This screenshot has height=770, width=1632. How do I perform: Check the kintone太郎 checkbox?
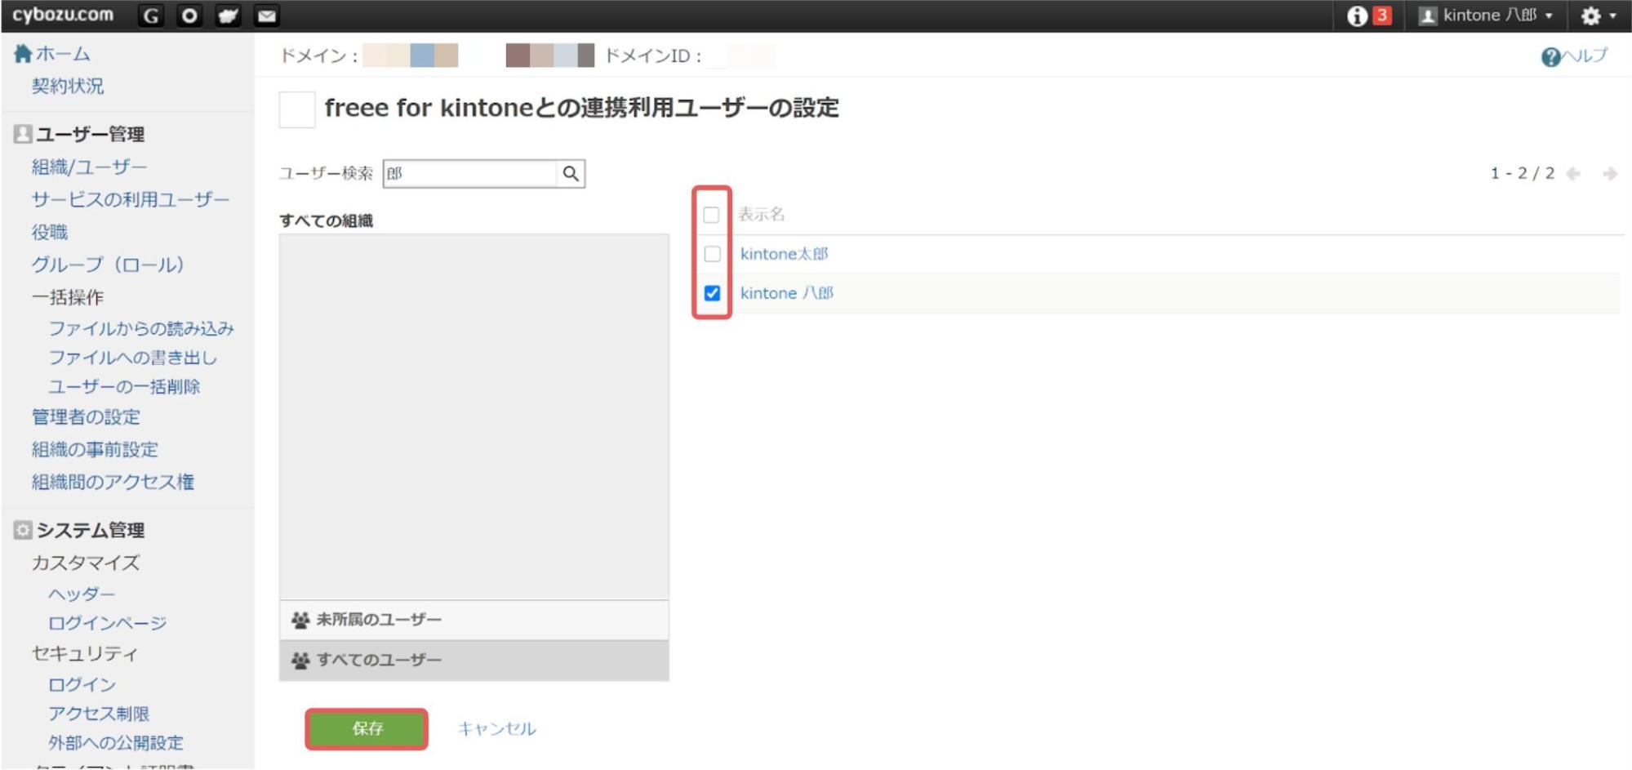click(712, 254)
